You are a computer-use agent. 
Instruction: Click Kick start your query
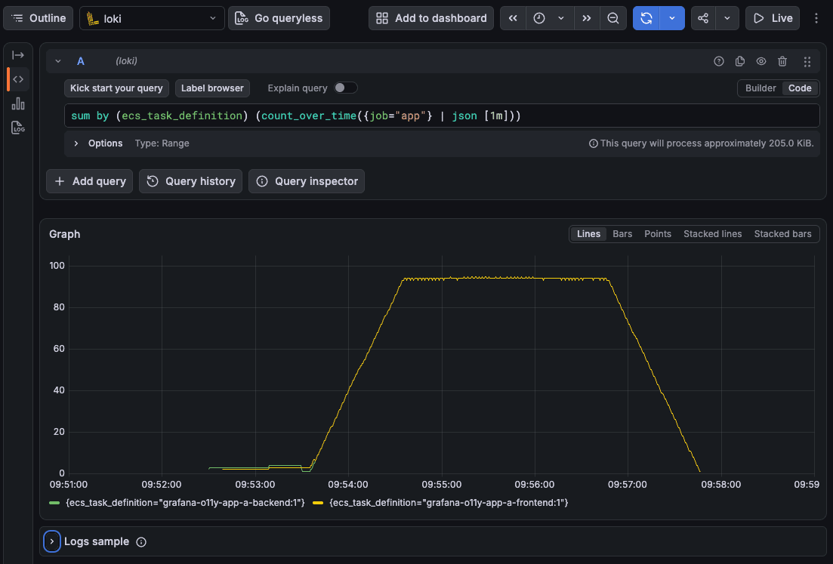[x=116, y=88]
